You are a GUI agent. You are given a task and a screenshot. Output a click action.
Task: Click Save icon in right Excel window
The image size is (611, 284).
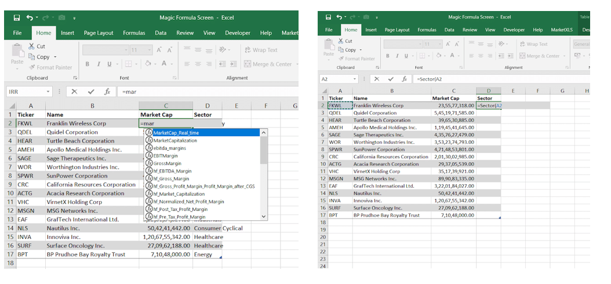tap(329, 17)
